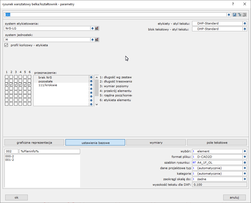Uncheck column 6 checkbox in the 111/krokwie row
The image size is (251, 203).
point(30,85)
